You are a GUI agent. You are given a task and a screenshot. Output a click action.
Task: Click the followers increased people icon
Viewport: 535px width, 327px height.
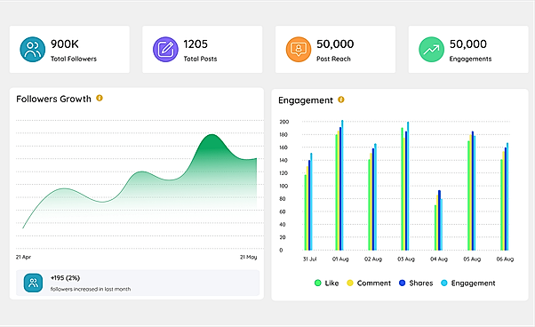click(33, 283)
